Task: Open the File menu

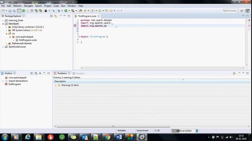Action: (x=3, y=6)
